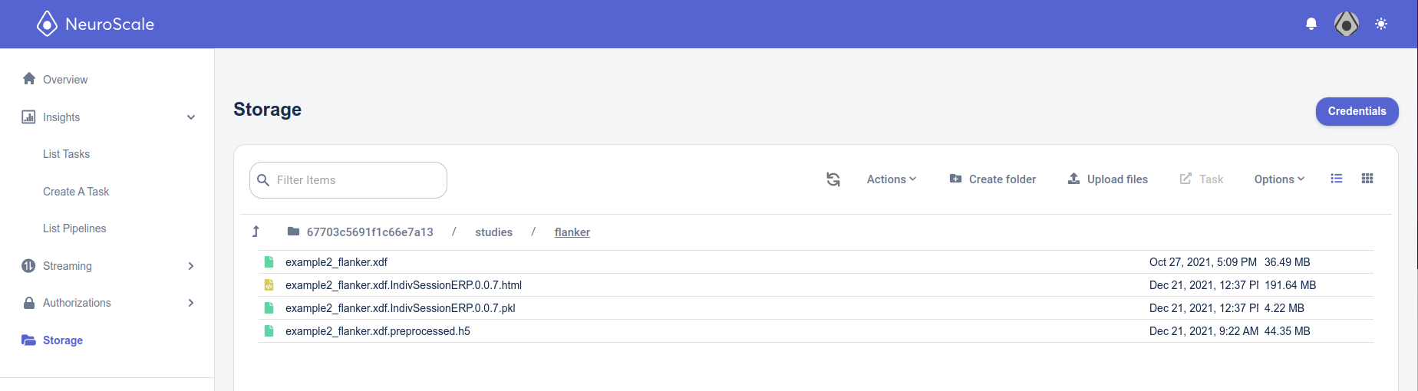
Task: Click the 44.35 MB size value
Action: click(x=1288, y=331)
